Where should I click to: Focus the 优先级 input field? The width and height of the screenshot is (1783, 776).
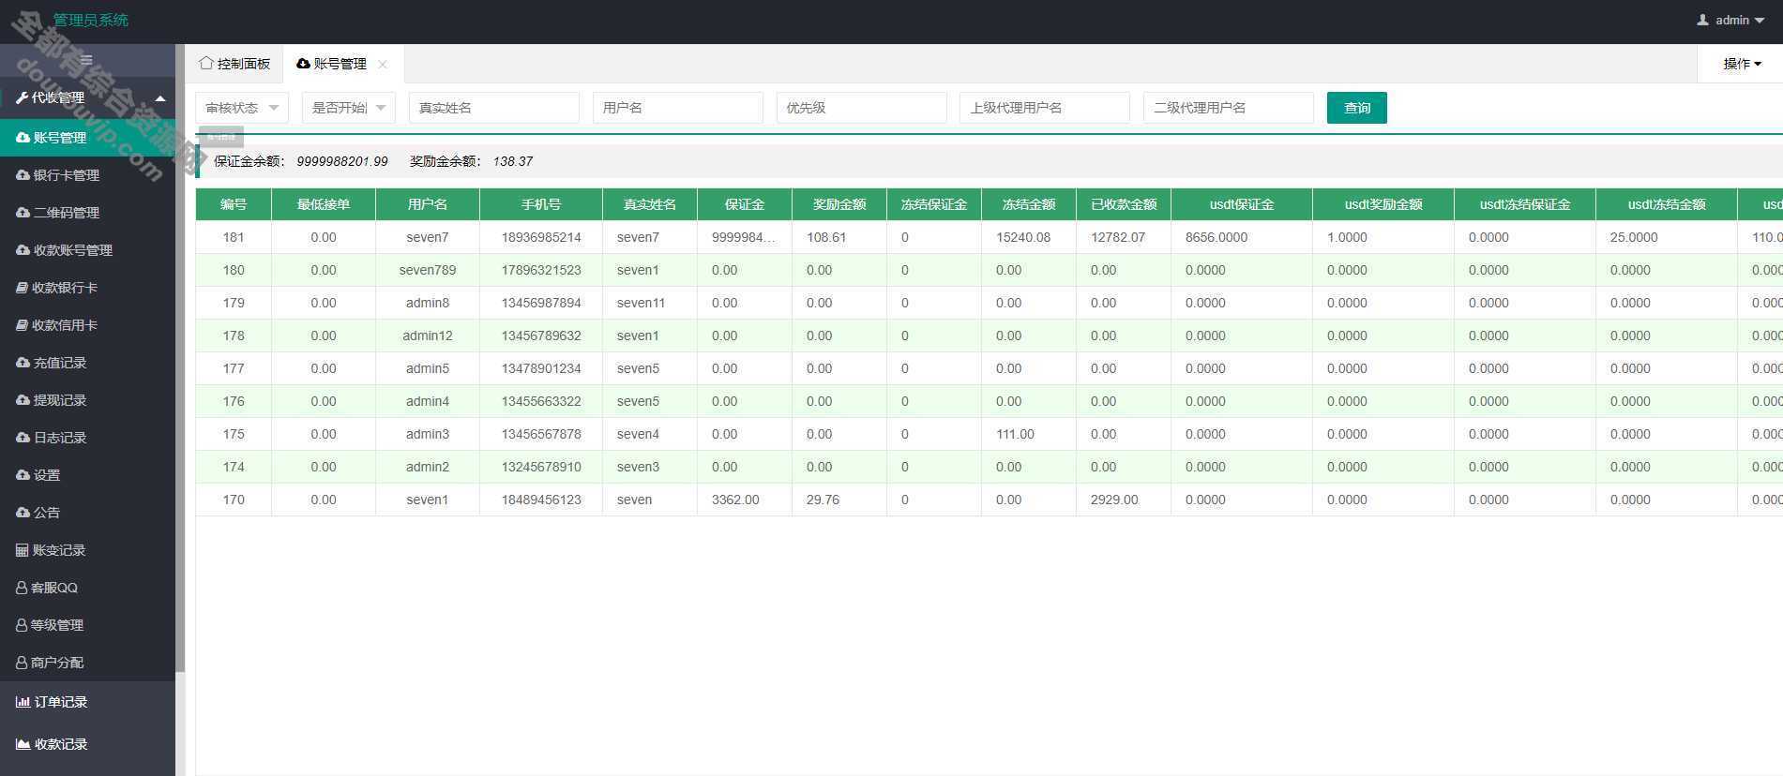[x=862, y=108]
